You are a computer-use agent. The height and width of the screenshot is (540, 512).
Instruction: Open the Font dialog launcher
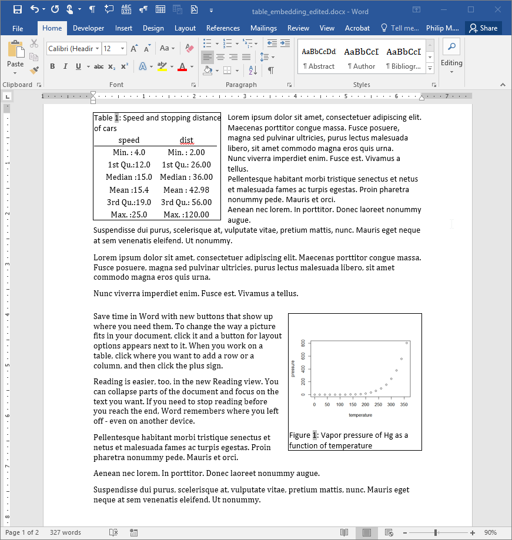[x=193, y=85]
